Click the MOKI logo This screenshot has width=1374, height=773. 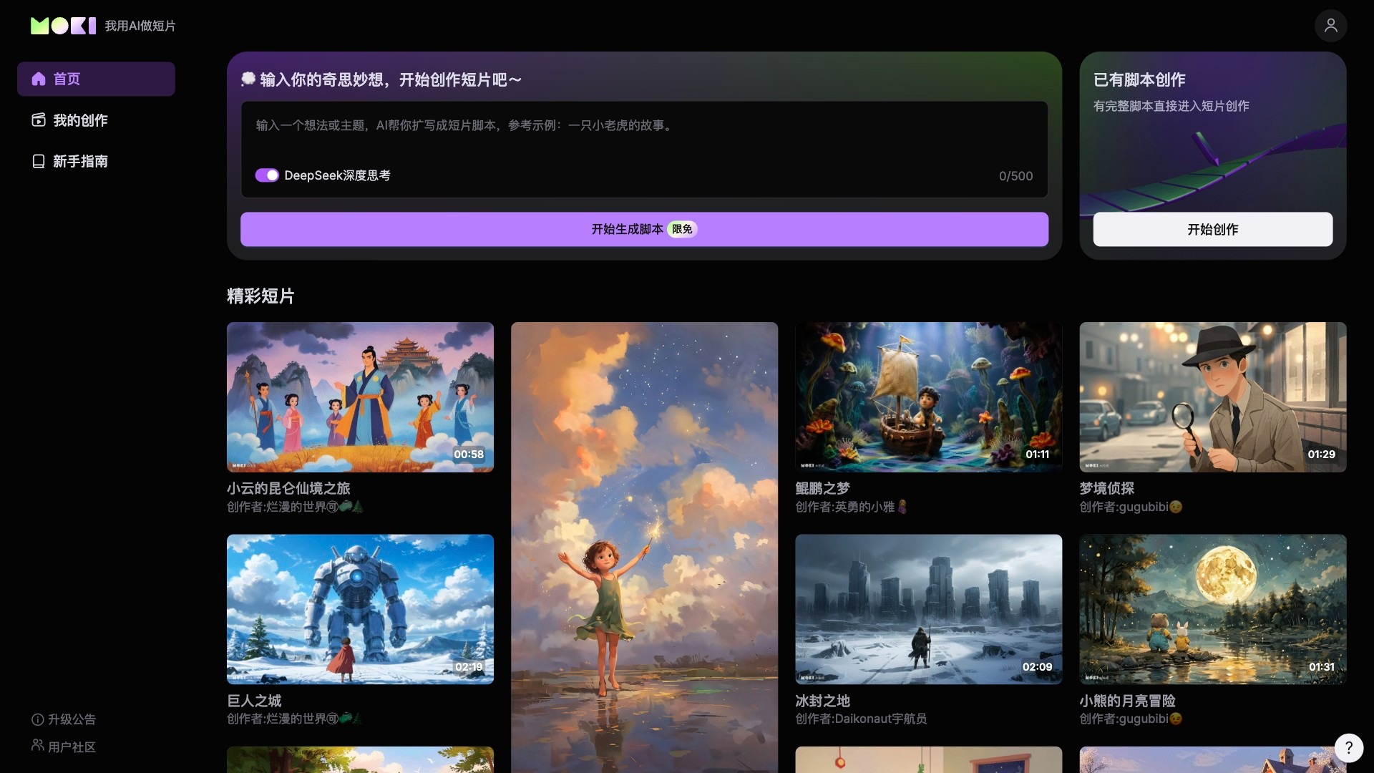pos(63,26)
